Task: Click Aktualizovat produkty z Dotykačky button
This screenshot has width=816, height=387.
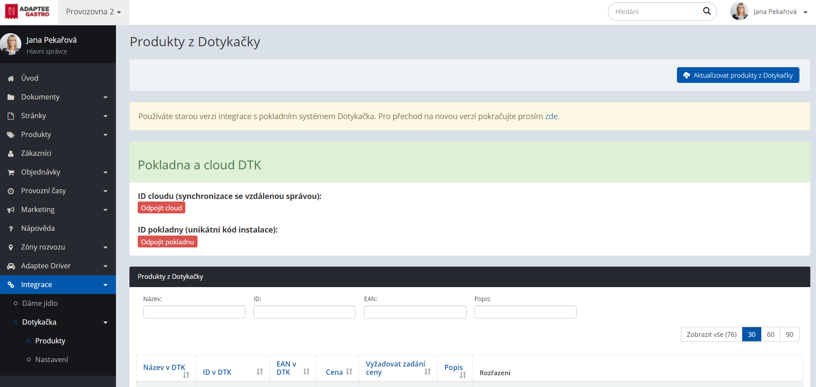Action: pyautogui.click(x=738, y=75)
